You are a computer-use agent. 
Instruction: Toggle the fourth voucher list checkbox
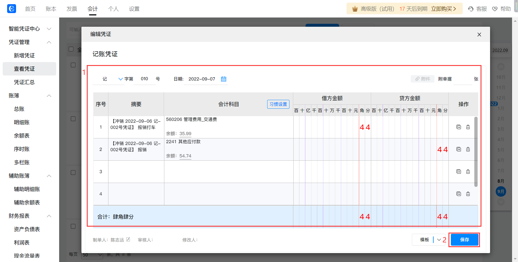pos(73,226)
